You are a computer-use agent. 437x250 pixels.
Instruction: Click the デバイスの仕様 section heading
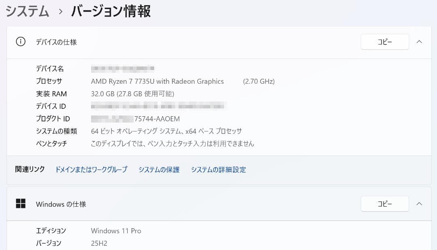(x=56, y=42)
